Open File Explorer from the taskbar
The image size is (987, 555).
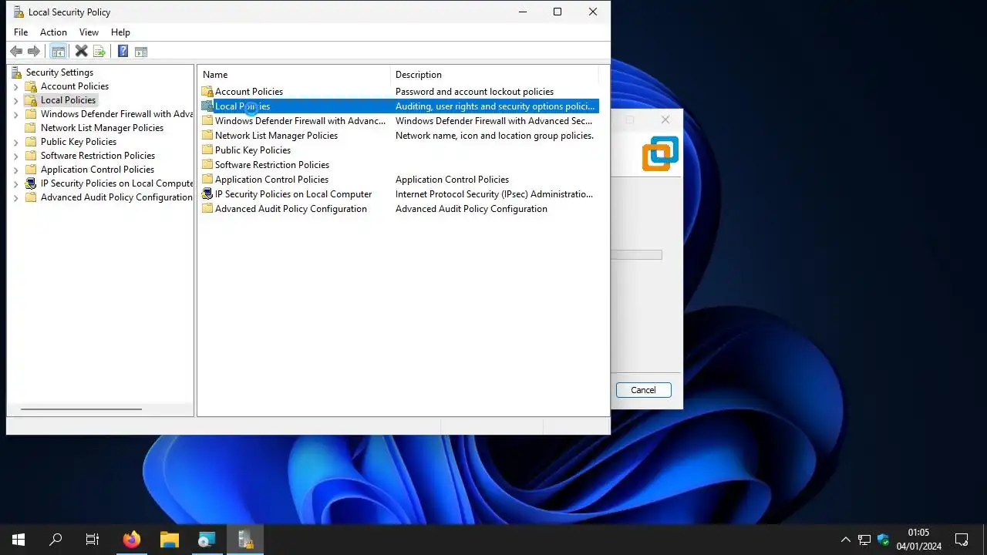[x=170, y=540]
